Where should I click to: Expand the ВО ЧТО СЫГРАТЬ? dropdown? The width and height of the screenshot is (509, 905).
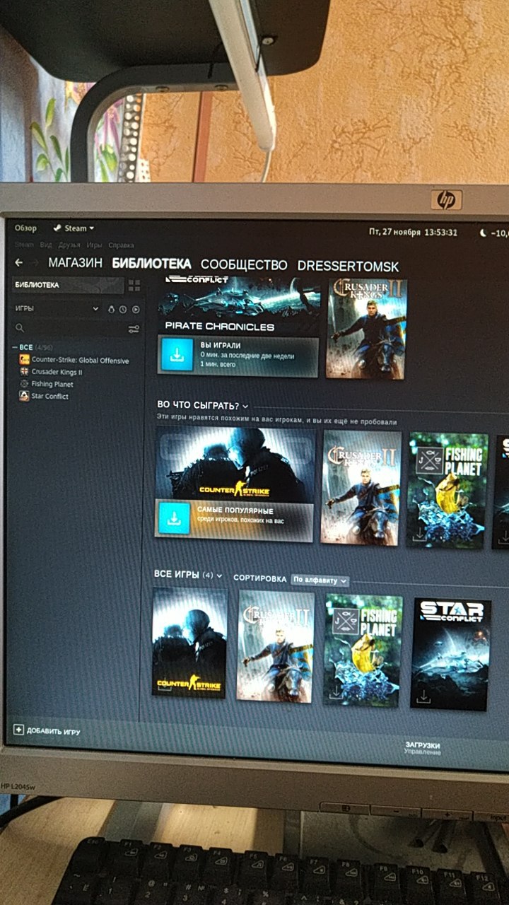[245, 406]
